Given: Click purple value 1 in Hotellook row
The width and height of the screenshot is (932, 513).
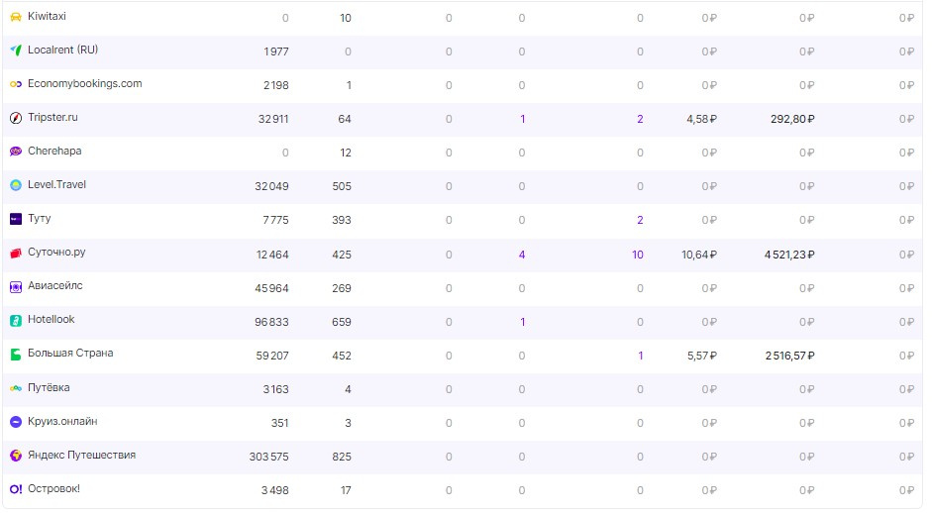Looking at the screenshot, I should tap(523, 322).
